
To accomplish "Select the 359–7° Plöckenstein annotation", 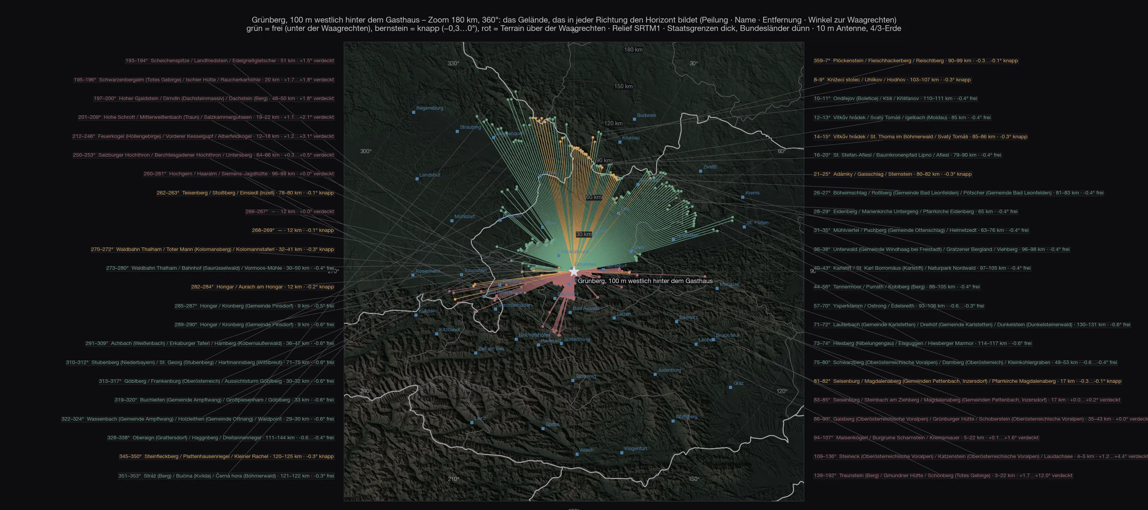I will [x=916, y=61].
